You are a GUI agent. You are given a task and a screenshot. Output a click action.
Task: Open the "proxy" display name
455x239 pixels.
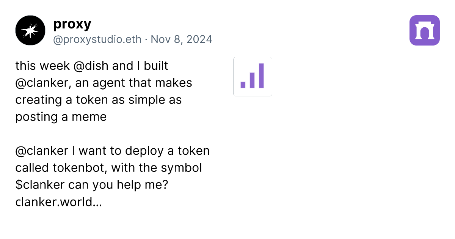pos(72,24)
